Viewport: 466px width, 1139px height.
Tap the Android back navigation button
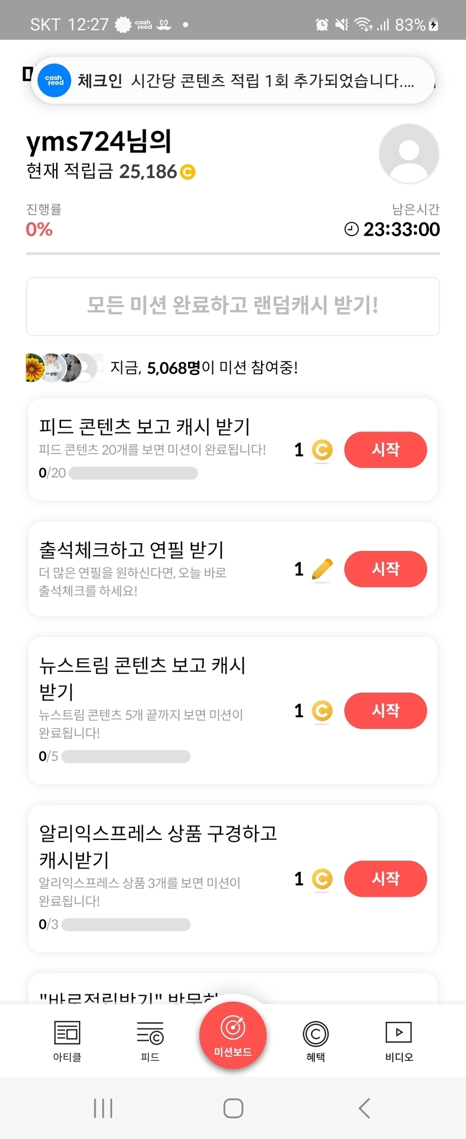click(x=364, y=1108)
